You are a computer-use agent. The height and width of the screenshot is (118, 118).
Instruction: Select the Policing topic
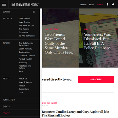[23, 63]
